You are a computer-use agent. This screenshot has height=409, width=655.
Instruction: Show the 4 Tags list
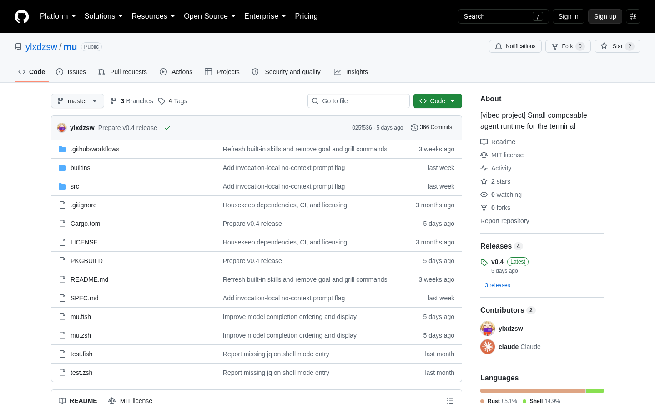click(173, 101)
